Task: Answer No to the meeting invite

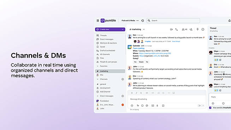Action: [x=147, y=62]
